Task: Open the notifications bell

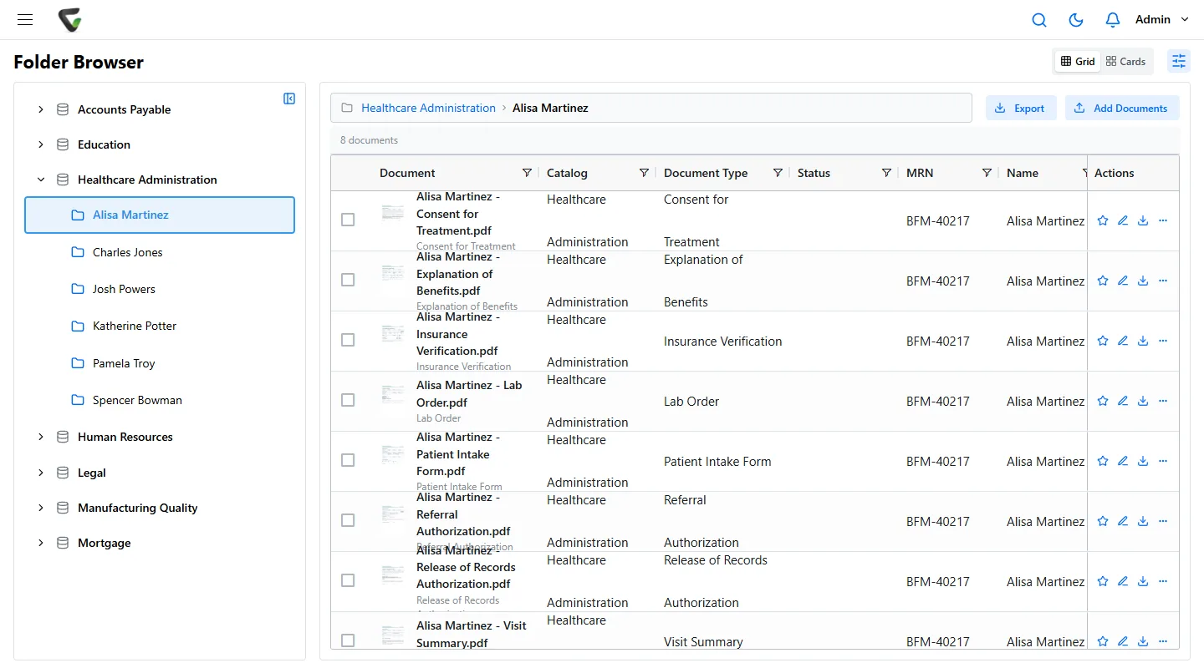Action: (x=1113, y=20)
